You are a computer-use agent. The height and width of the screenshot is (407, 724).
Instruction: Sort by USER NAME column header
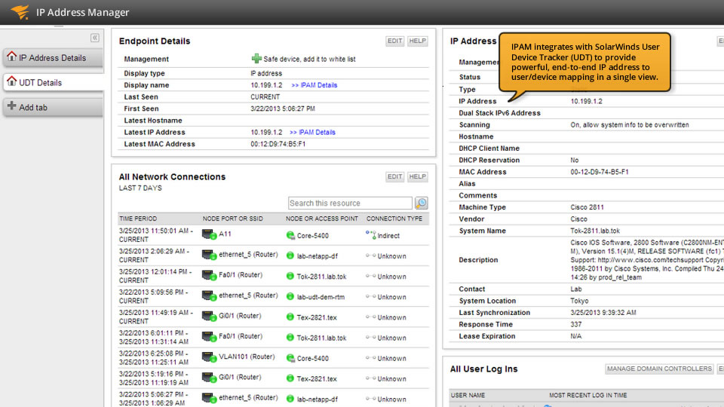[468, 396]
